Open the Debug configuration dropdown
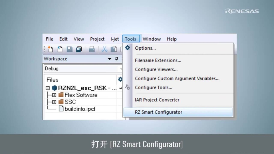This screenshot has height=154, width=274. click(x=121, y=69)
